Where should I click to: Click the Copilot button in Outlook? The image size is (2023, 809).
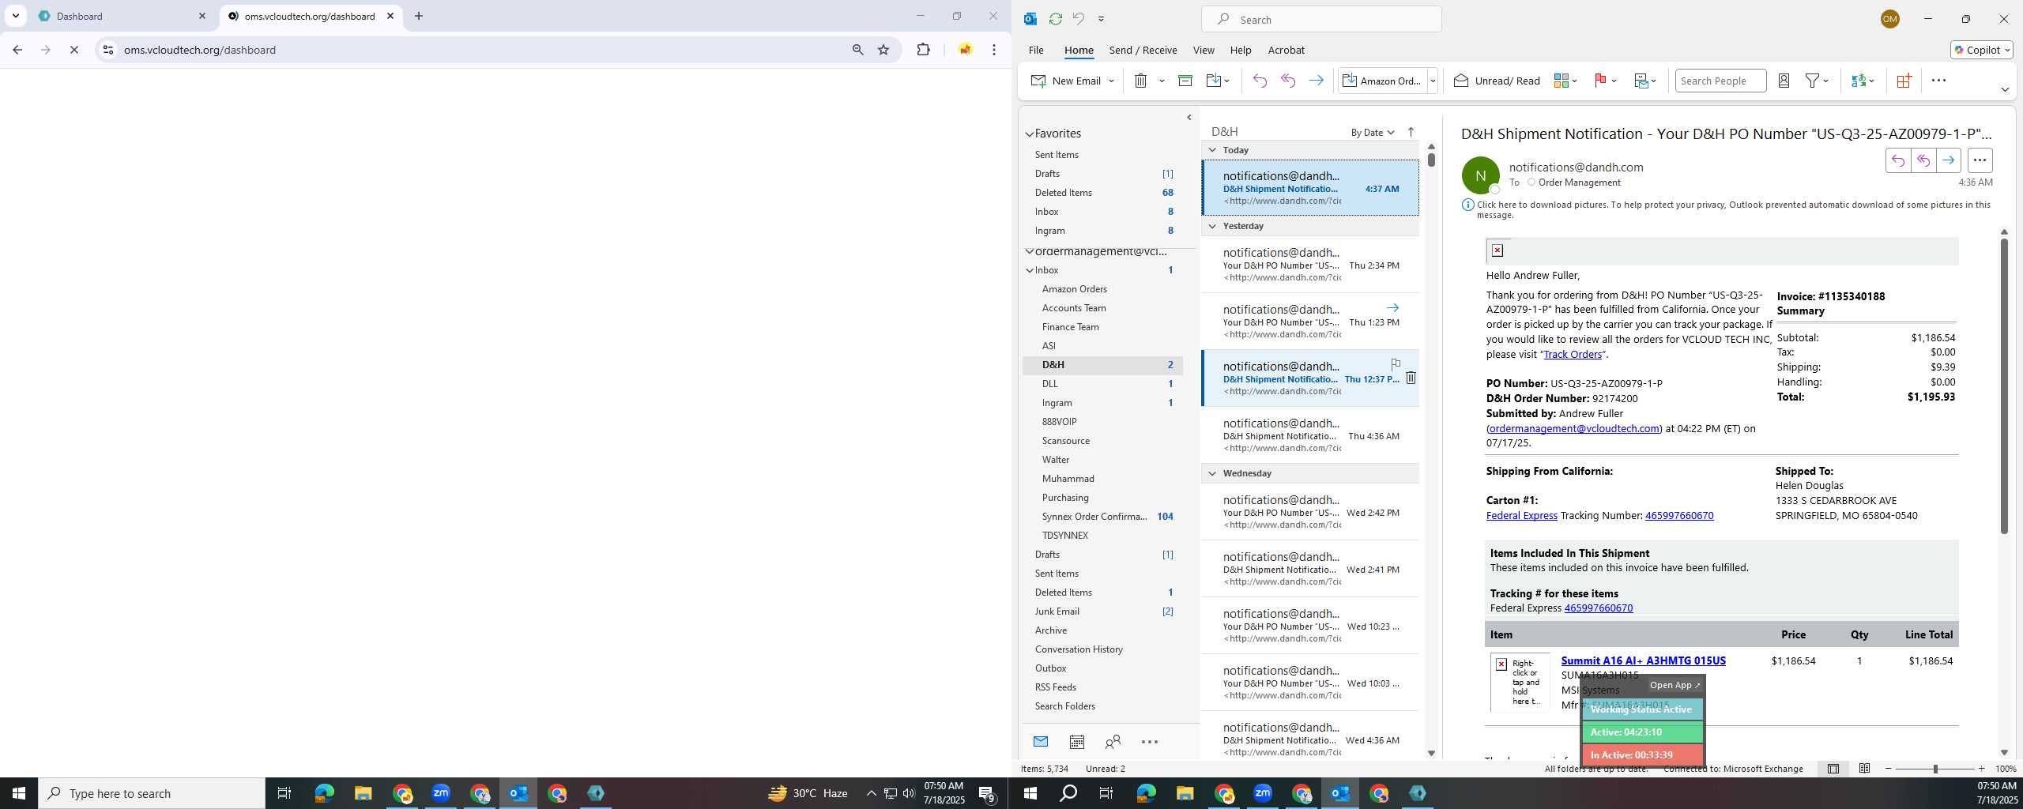click(x=1982, y=50)
